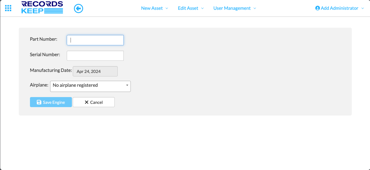Click the floppy disk icon on Save Engine

[x=39, y=102]
